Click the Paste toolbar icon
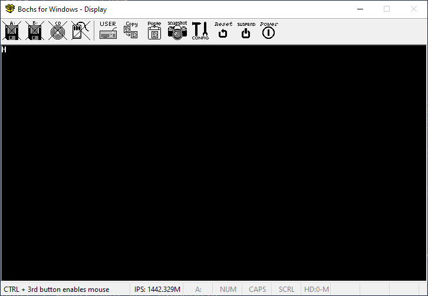Screen dimensions: 428x296 [x=154, y=31]
